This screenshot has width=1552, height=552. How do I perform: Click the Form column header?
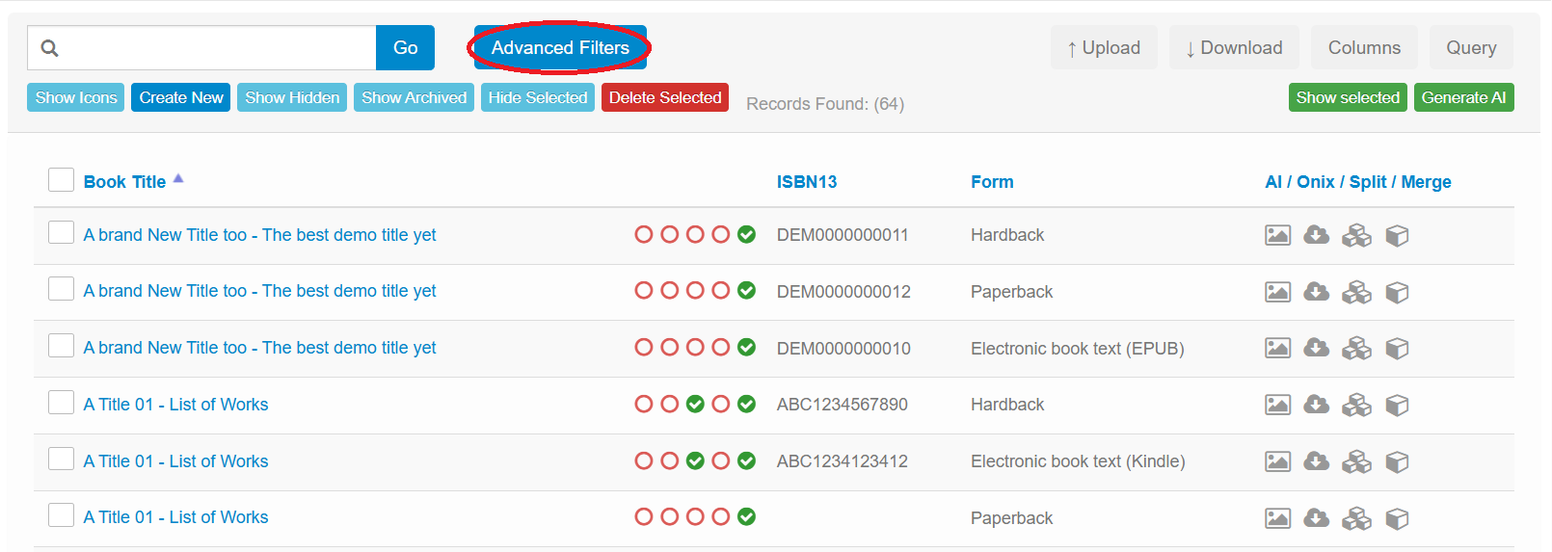(x=991, y=182)
